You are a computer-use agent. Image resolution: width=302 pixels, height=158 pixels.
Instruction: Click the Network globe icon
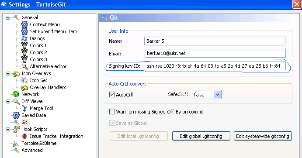(16, 94)
